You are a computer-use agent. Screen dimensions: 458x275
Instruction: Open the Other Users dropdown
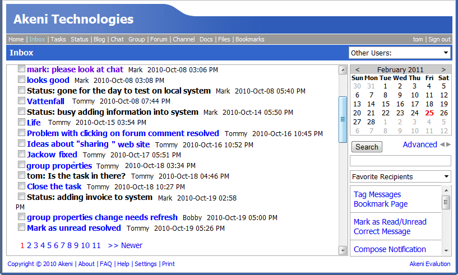[399, 53]
